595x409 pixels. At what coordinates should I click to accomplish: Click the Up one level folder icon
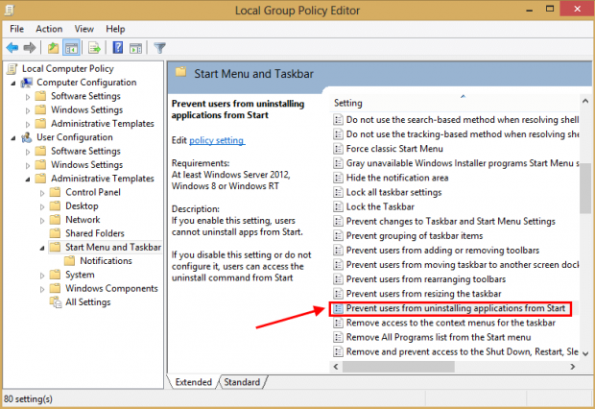(53, 48)
